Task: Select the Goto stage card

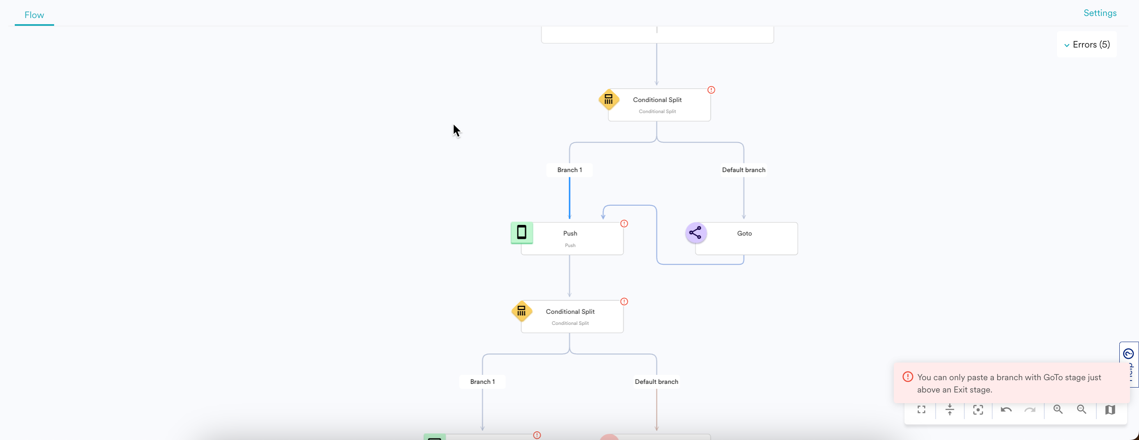Action: [746, 238]
